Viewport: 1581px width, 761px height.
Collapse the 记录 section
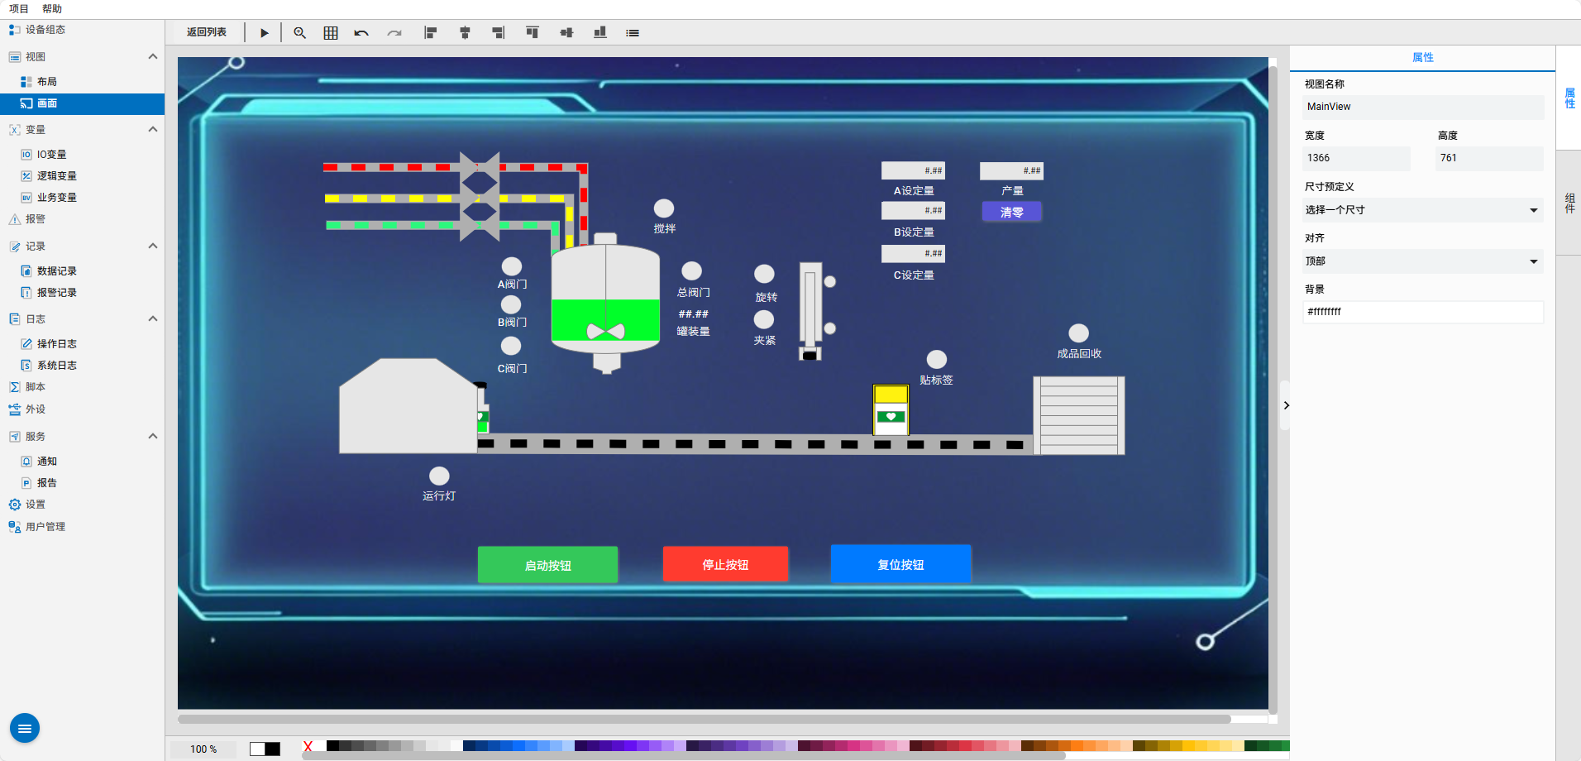pyautogui.click(x=153, y=246)
